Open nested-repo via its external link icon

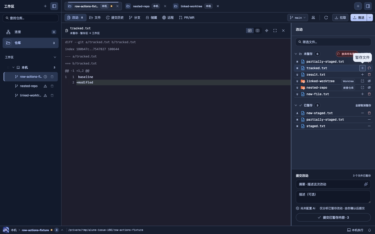[362, 88]
